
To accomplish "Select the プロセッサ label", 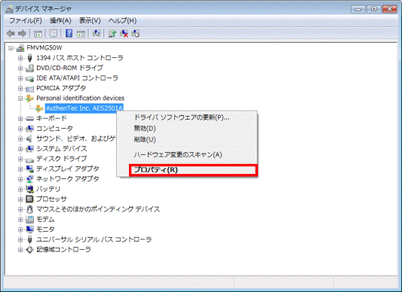I will pyautogui.click(x=51, y=199).
